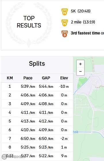Click the Elev column header
Viewport: 104px width, 161px height.
[64, 78]
